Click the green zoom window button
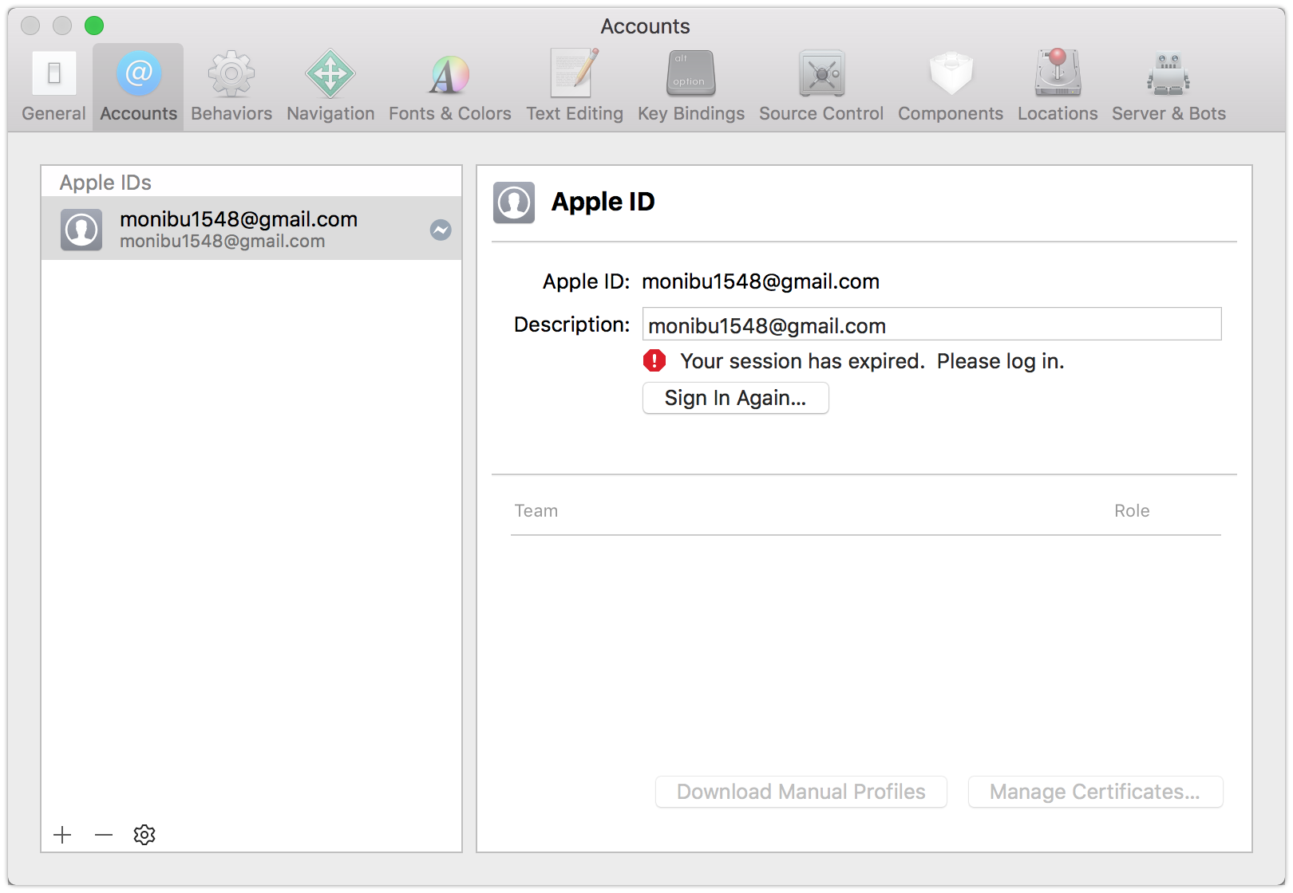The height and width of the screenshot is (893, 1293). 94,26
